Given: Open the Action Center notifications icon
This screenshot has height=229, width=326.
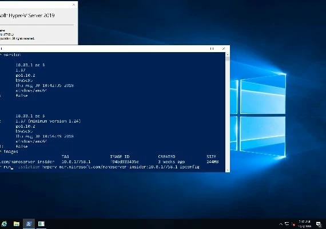Looking at the screenshot, I should (319, 224).
